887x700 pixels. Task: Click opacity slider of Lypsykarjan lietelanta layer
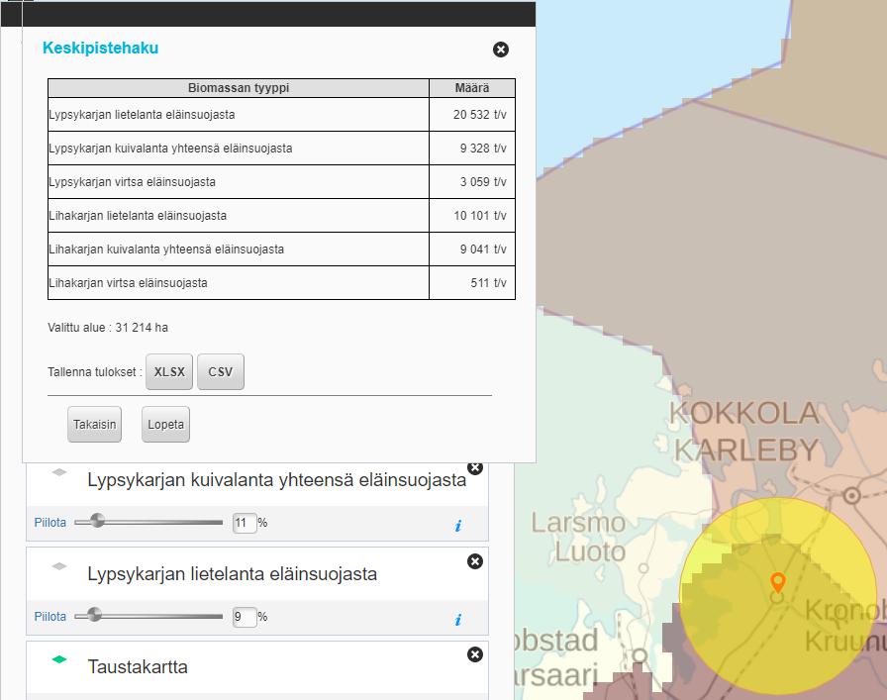(x=148, y=616)
